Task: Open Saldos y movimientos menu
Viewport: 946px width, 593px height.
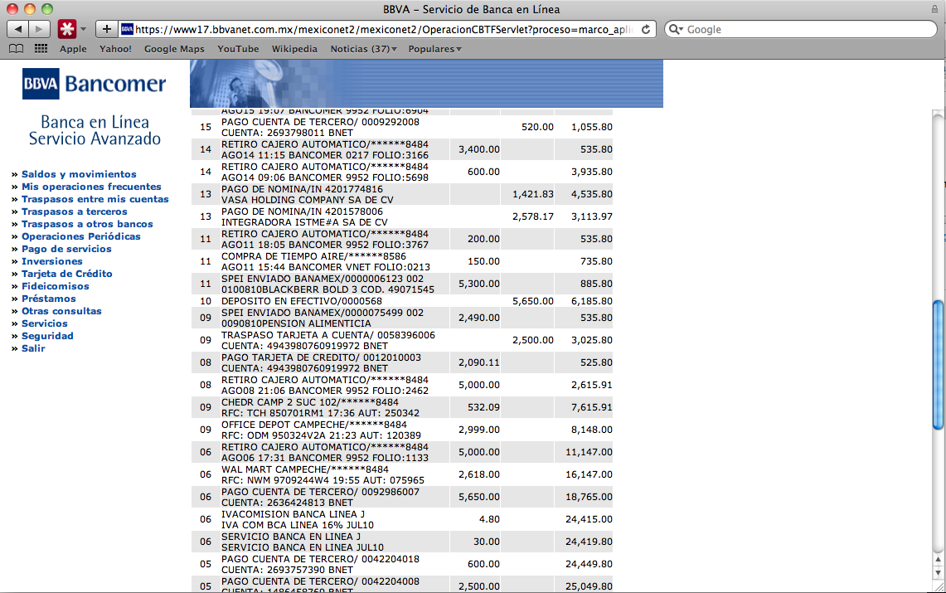Action: (79, 174)
